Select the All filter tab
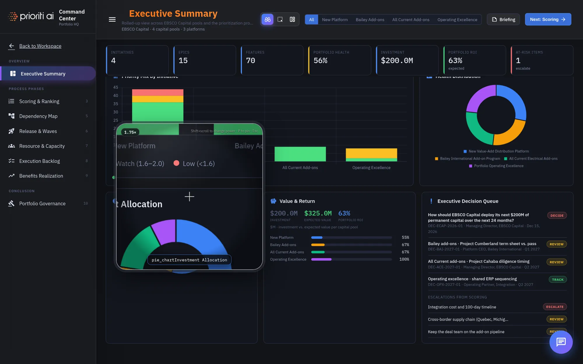Image resolution: width=583 pixels, height=364 pixels. click(x=311, y=20)
